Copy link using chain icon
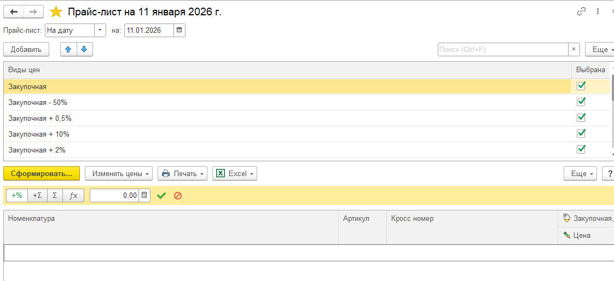614x281 pixels. pos(581,11)
